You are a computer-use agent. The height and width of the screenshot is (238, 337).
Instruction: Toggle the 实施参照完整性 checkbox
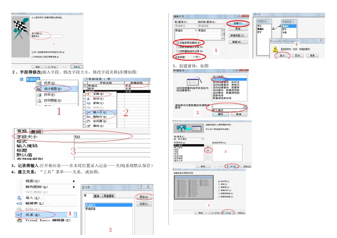[178, 43]
